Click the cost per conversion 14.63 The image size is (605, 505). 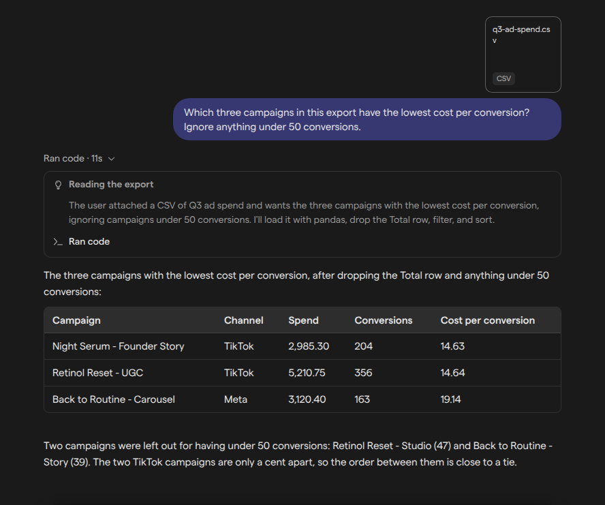point(452,346)
